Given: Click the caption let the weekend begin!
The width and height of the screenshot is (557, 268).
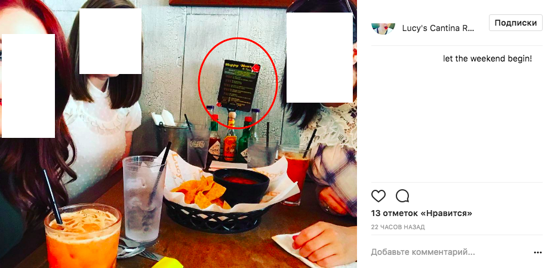Looking at the screenshot, I should pos(487,58).
